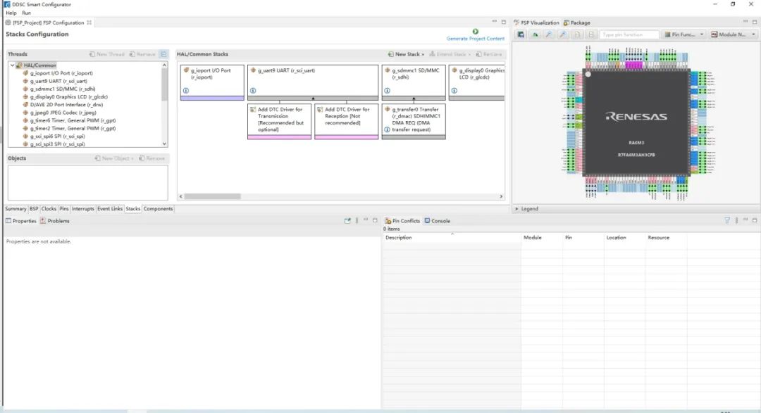Click the green arrow icon in visualization toolbar
This screenshot has width=761, height=413.
pos(535,34)
